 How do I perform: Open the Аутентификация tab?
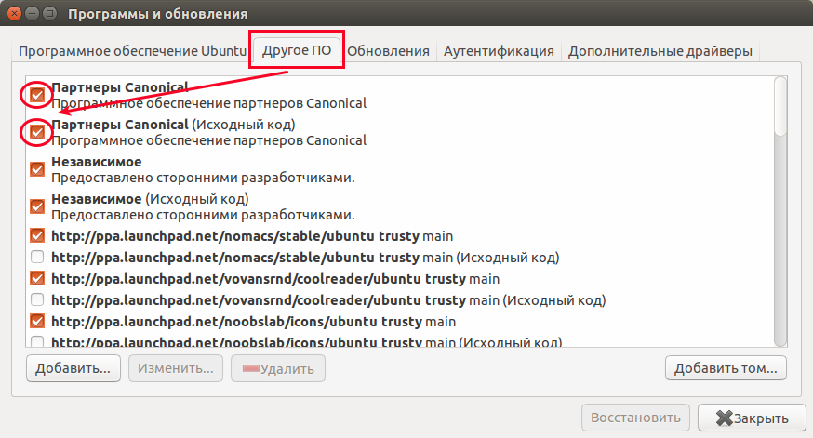(499, 51)
